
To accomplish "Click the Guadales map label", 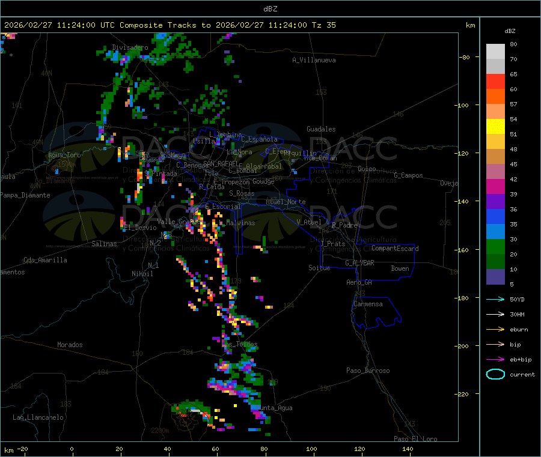I will [x=321, y=129].
